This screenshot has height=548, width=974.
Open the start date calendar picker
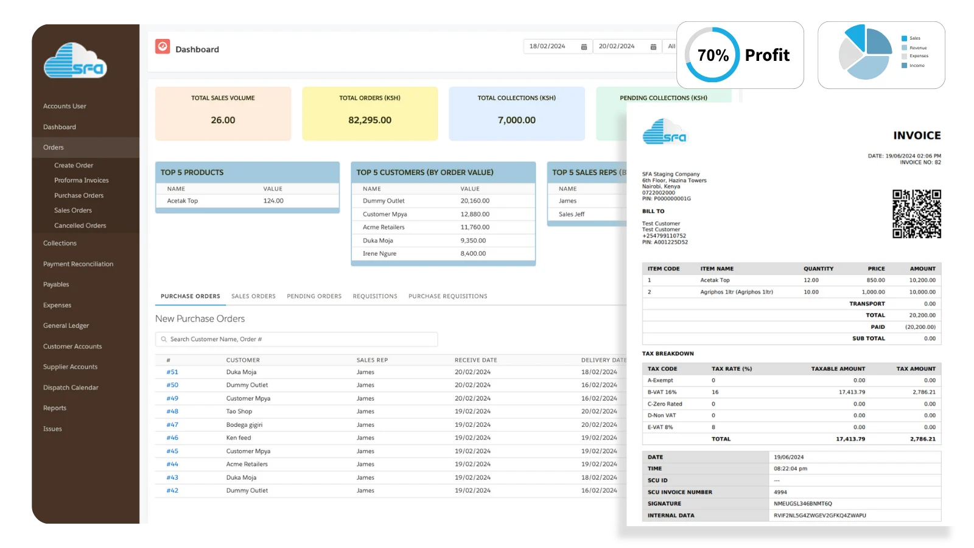click(583, 46)
